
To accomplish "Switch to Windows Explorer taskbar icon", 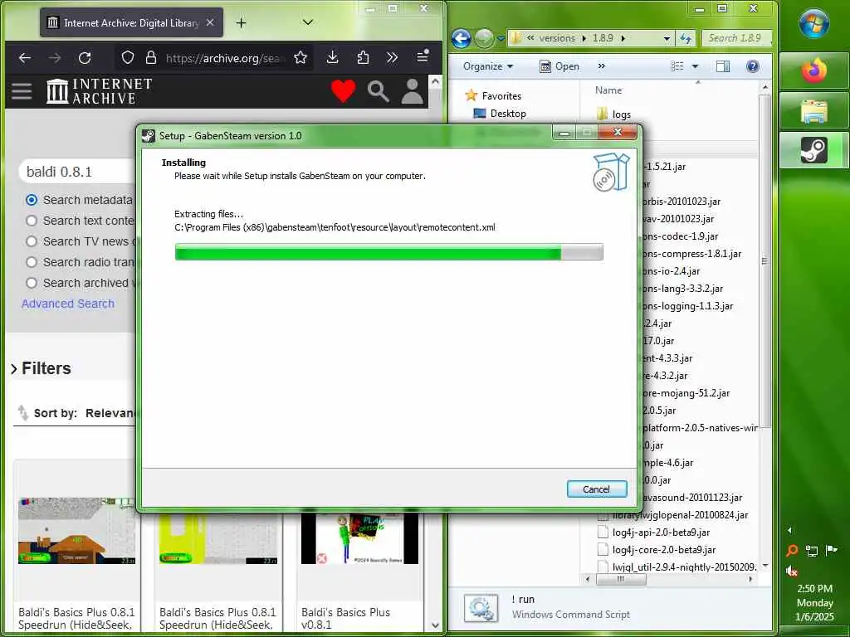I will pyautogui.click(x=814, y=112).
